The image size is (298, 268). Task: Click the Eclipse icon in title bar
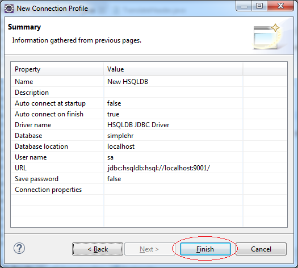[9, 9]
